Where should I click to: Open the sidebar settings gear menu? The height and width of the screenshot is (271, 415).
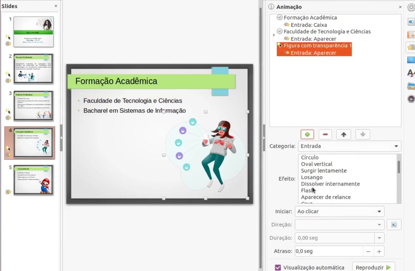coord(411,7)
